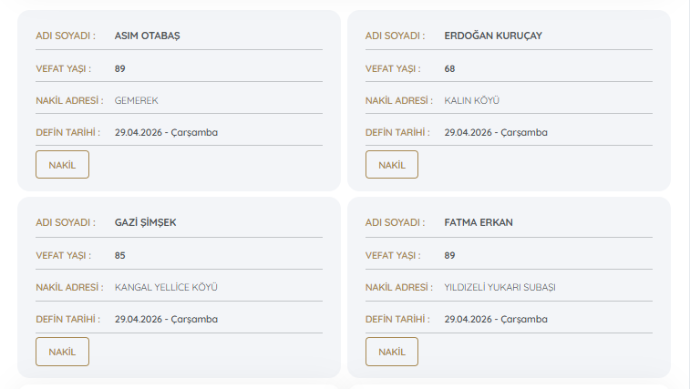Click age value 68 on Erdoğan Kuruçay card
Screen dimensions: 690x389
point(449,68)
